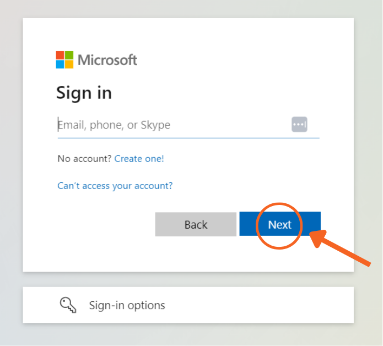Click the "Sign in" heading
This screenshot has height=346, width=383.
(x=84, y=93)
